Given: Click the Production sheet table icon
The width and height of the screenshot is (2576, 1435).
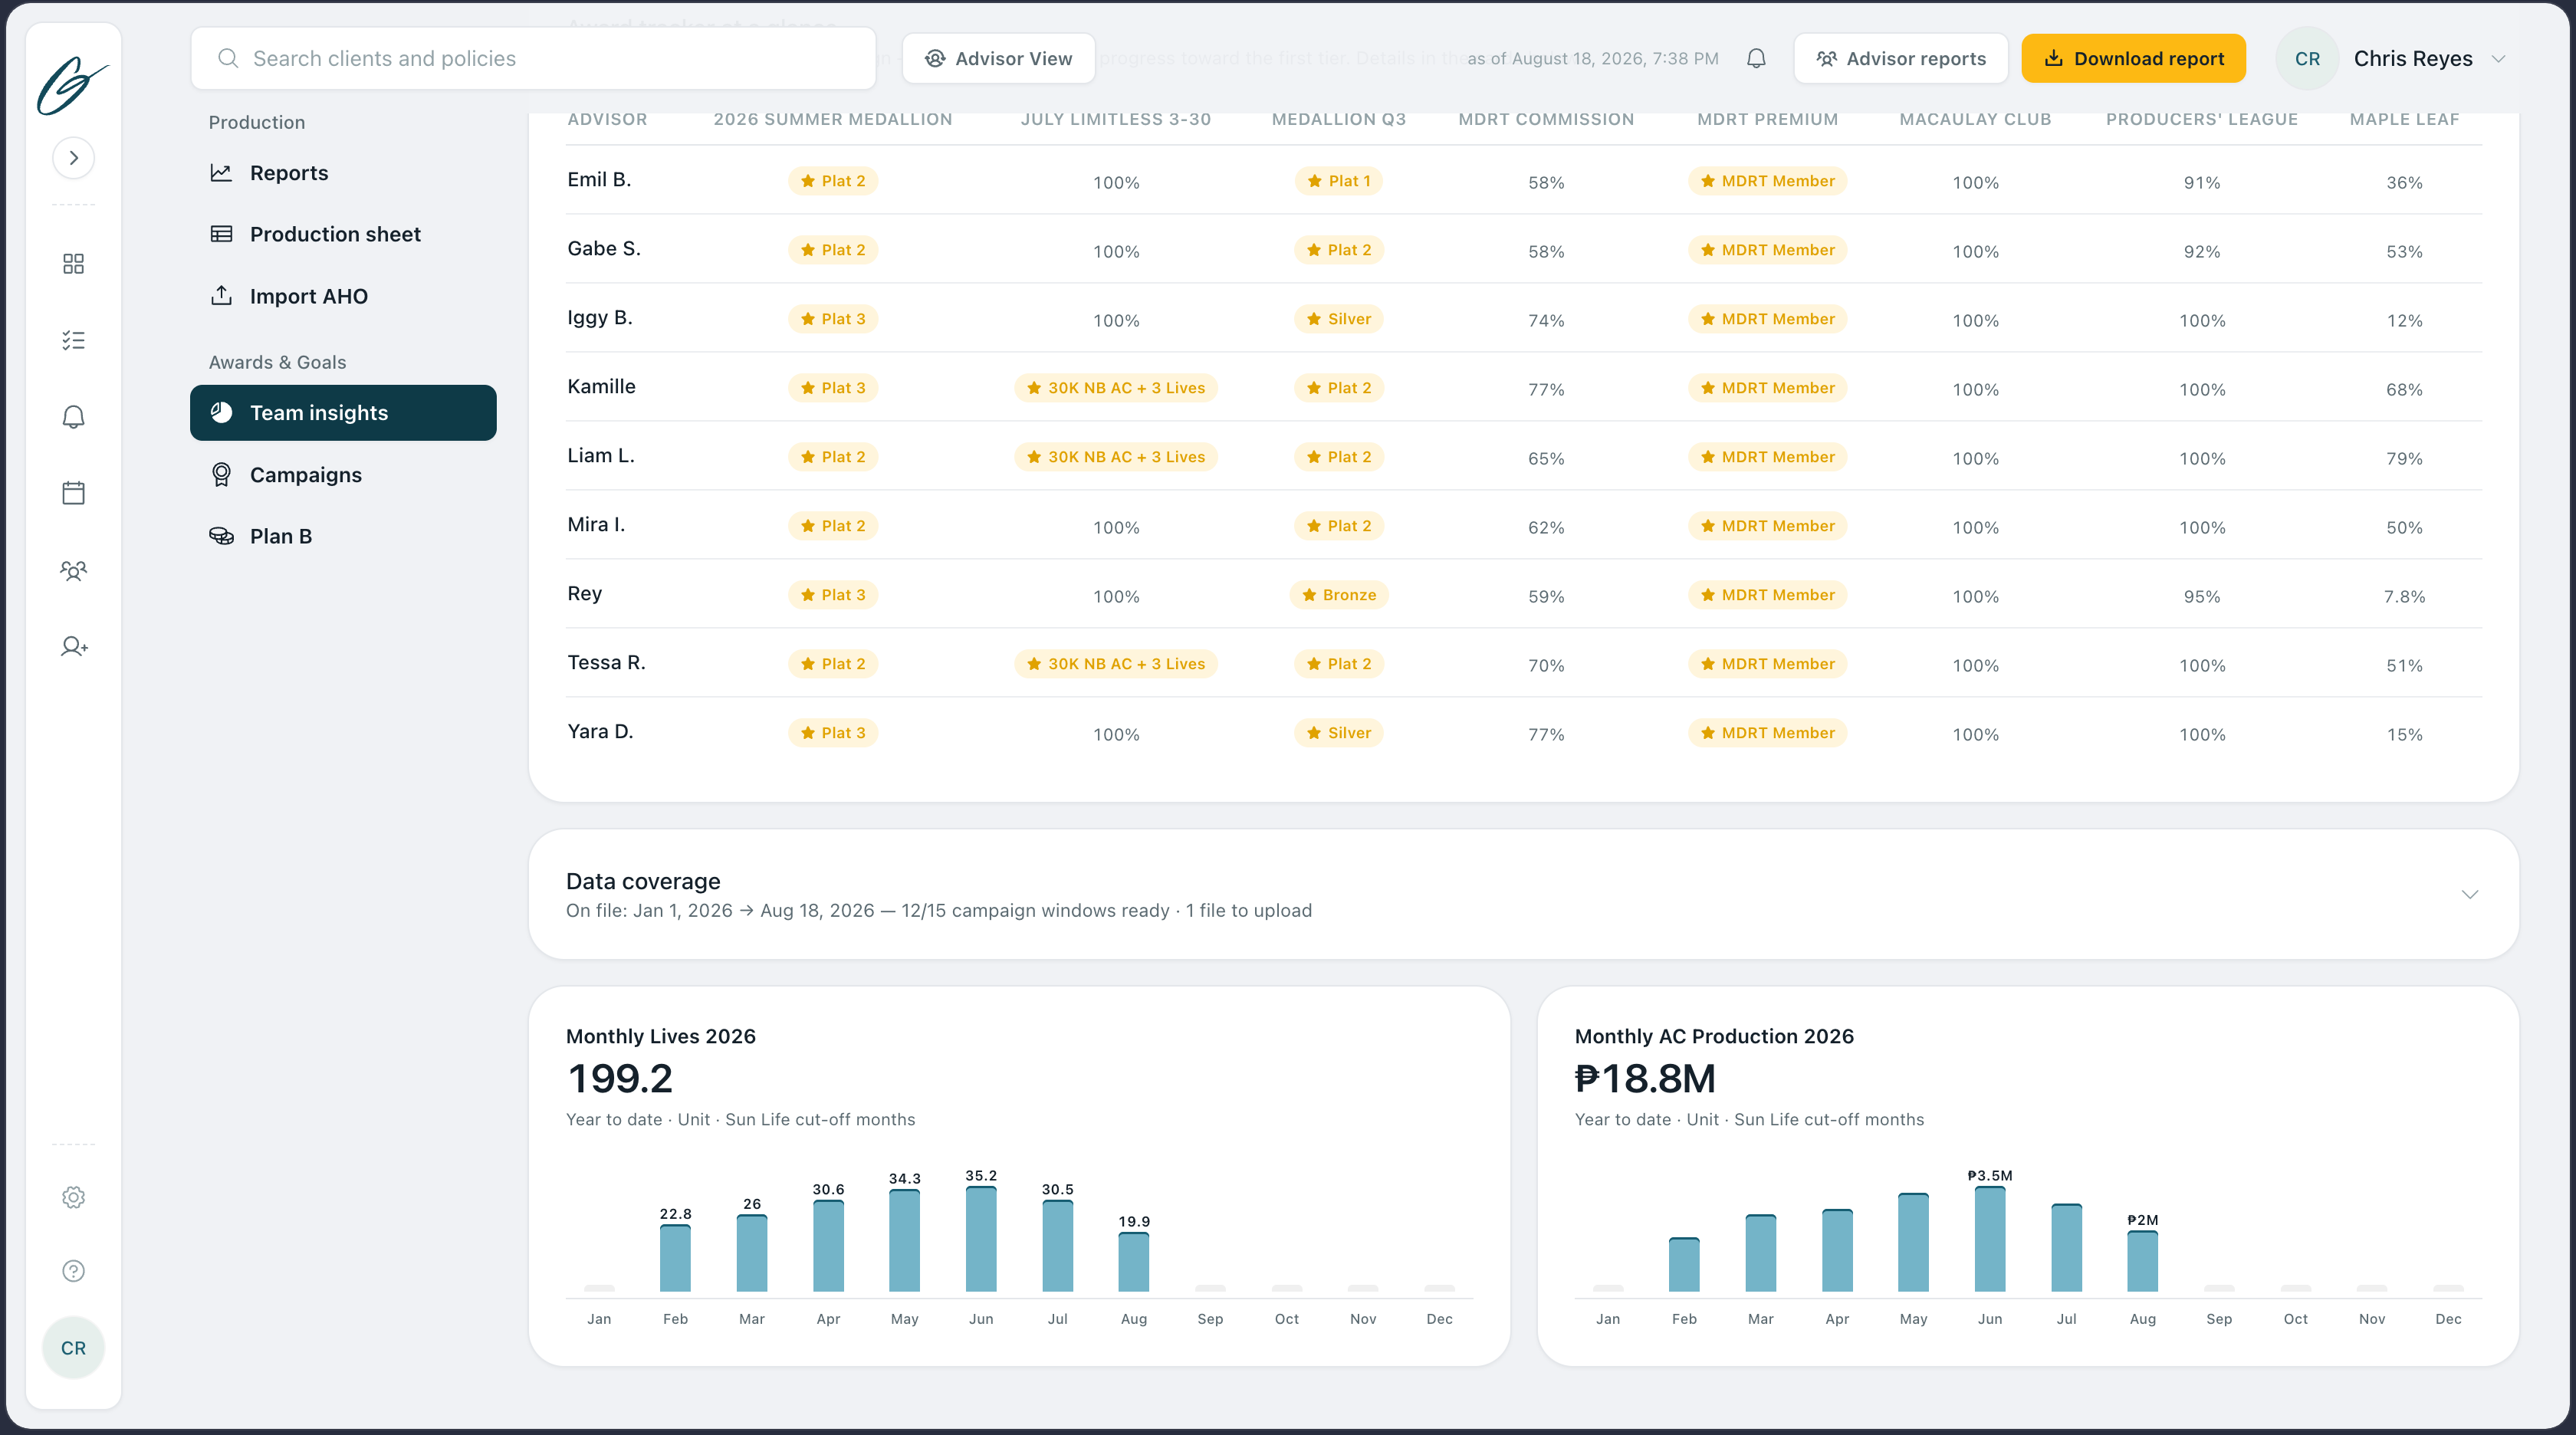Looking at the screenshot, I should [x=221, y=234].
